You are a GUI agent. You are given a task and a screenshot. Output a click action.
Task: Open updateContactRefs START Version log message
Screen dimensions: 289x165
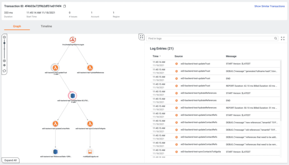[x=238, y=115]
